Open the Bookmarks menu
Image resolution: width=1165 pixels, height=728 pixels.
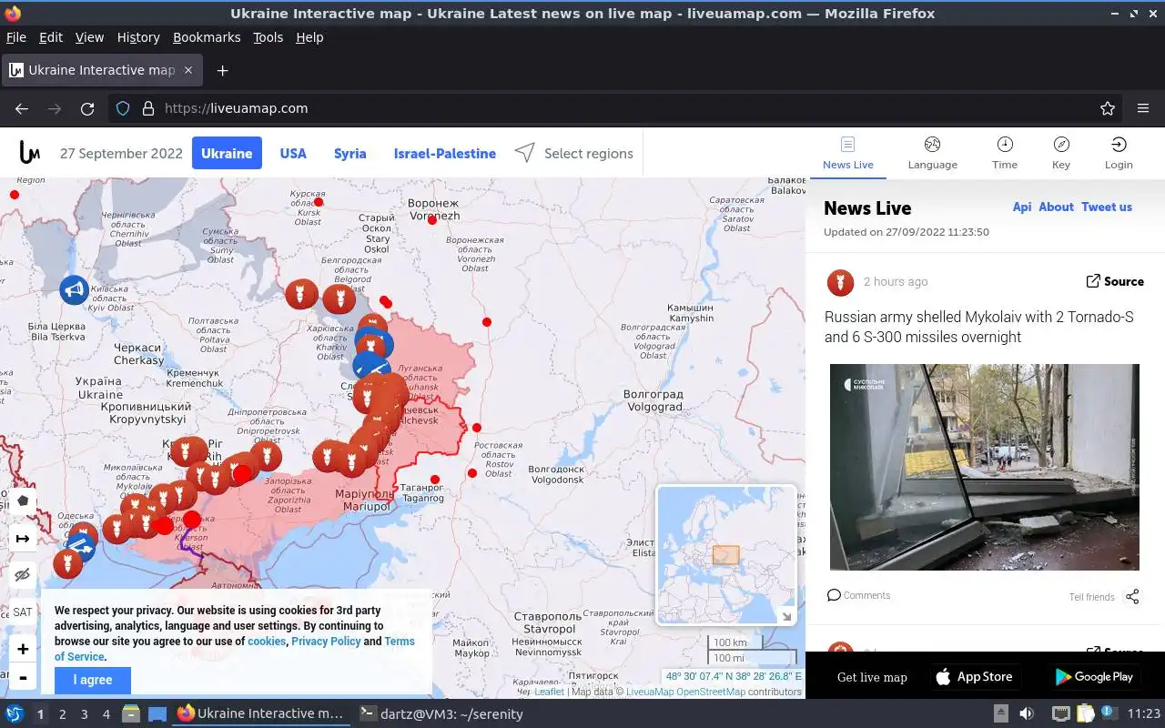[207, 37]
